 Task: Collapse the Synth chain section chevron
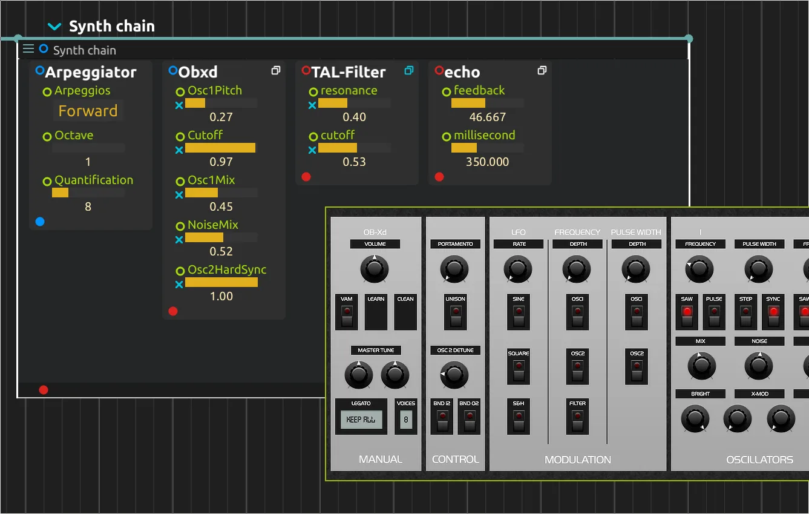click(54, 27)
